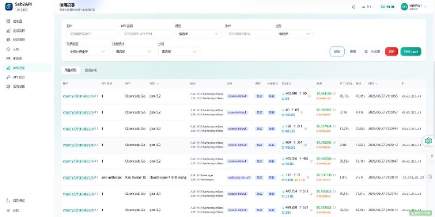Open the non-highlighted bar chart sidebar item
Screen dimensions: 435x217
coord(27,31)
